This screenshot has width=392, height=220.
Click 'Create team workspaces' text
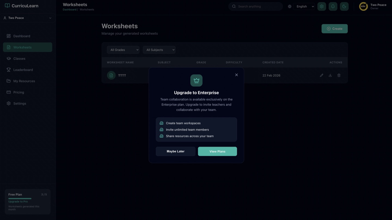[183, 123]
